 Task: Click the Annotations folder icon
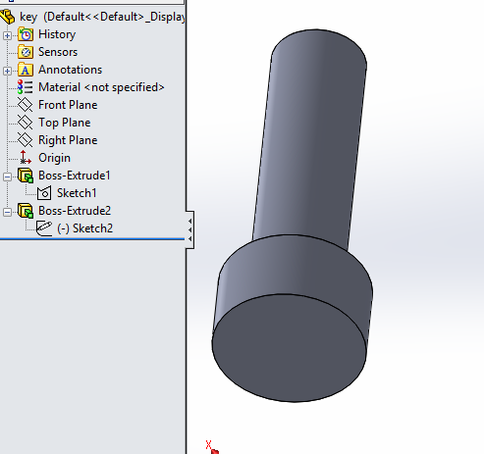26,70
